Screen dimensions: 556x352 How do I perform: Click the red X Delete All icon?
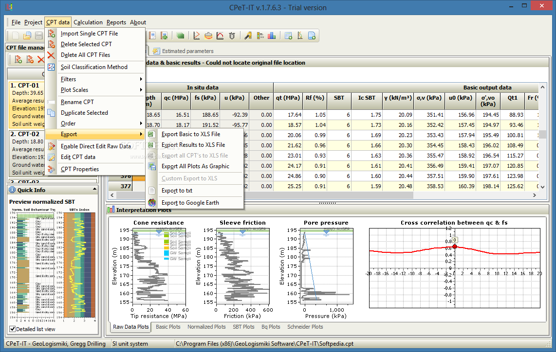[52, 55]
